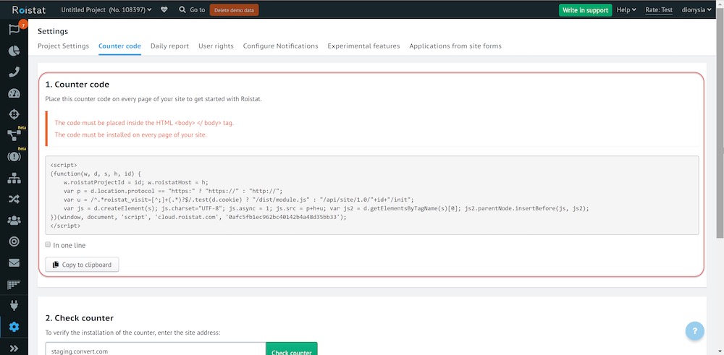Expand the sidebar with double chevron

click(14, 348)
